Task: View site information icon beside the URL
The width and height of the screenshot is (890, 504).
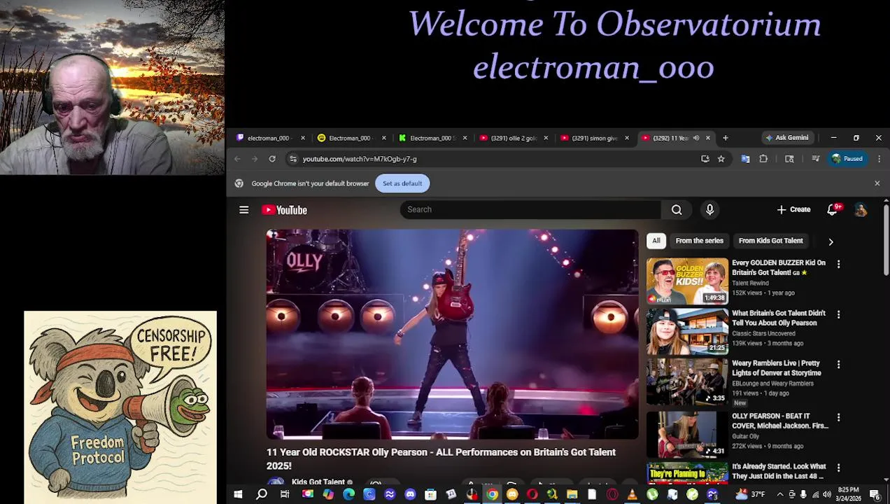Action: tap(293, 159)
